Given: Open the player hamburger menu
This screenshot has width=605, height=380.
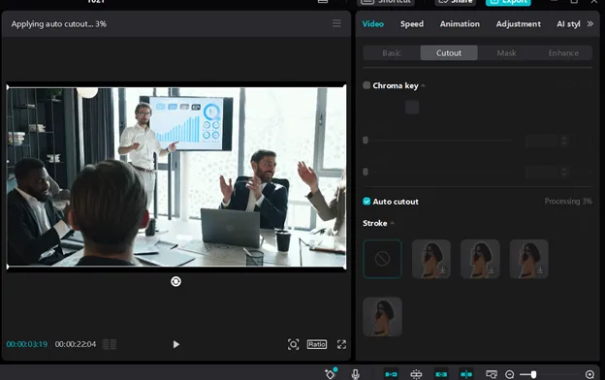Looking at the screenshot, I should tap(336, 23).
